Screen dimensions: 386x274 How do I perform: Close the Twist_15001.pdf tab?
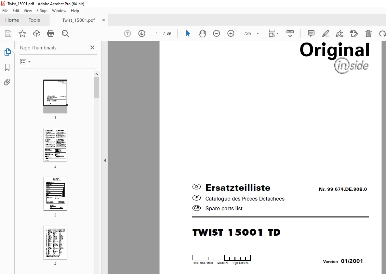(103, 20)
